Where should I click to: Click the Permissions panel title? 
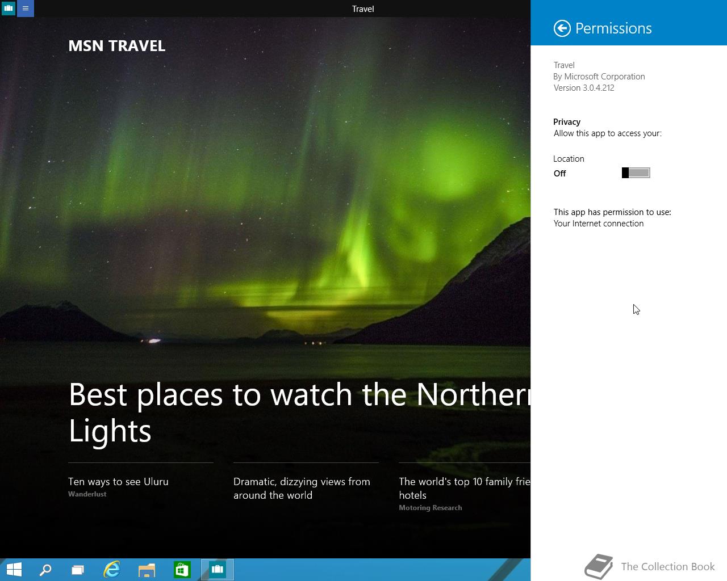point(613,28)
